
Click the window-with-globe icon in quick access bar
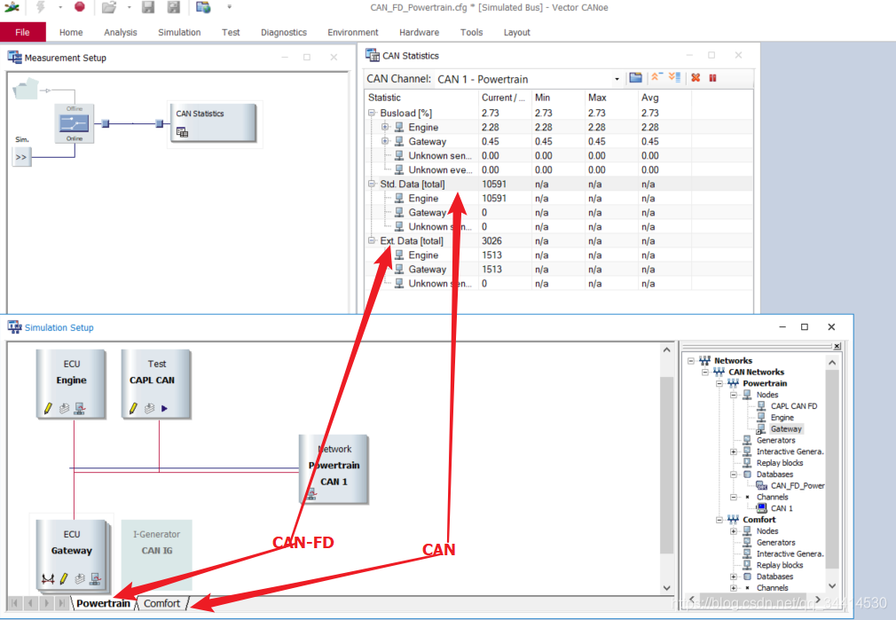pos(203,7)
